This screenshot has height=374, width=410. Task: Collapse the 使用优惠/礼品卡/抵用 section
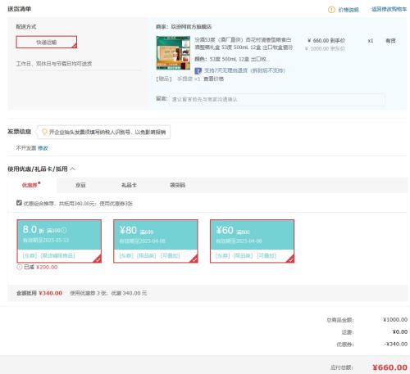(x=73, y=169)
